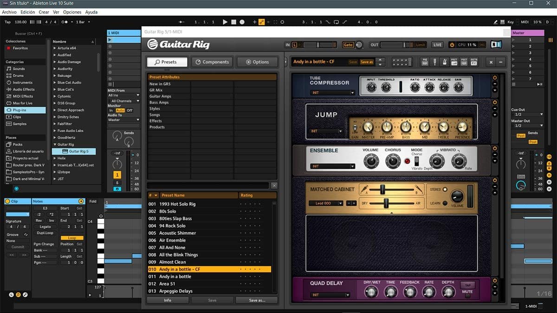
Task: Show the clip Launch box
Action: [x=12, y=294]
